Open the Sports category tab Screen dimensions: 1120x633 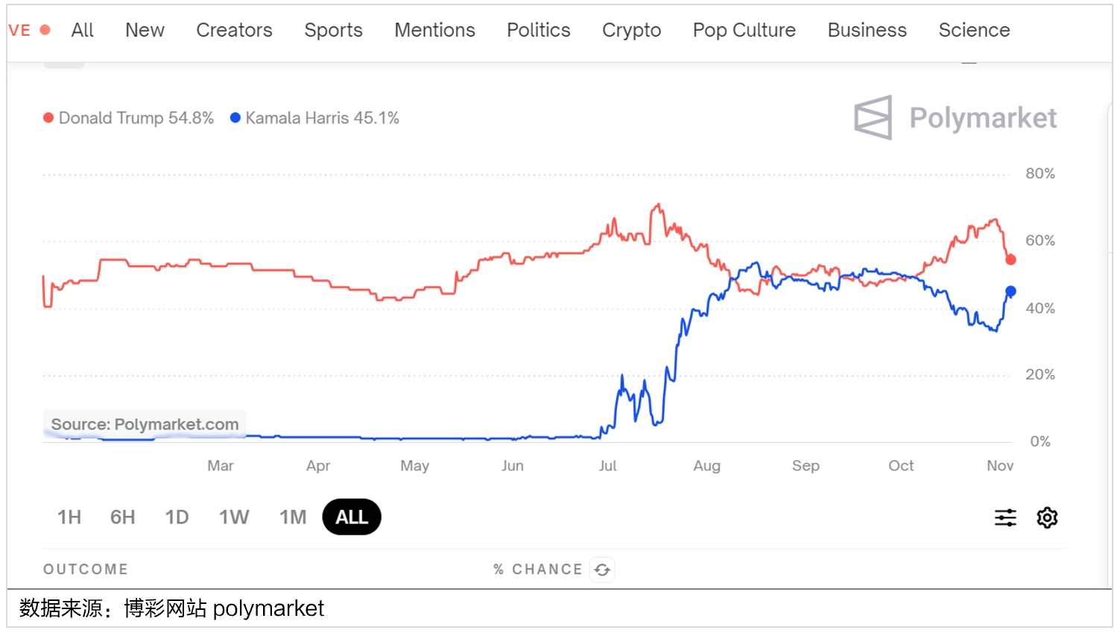coord(333,31)
